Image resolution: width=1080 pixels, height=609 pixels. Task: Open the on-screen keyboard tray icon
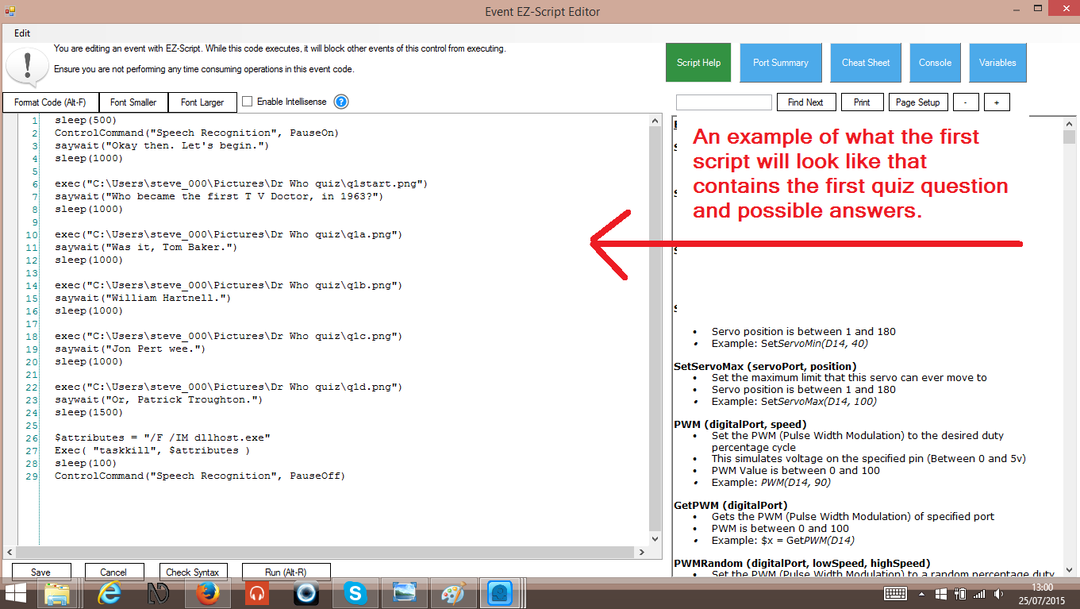point(896,593)
